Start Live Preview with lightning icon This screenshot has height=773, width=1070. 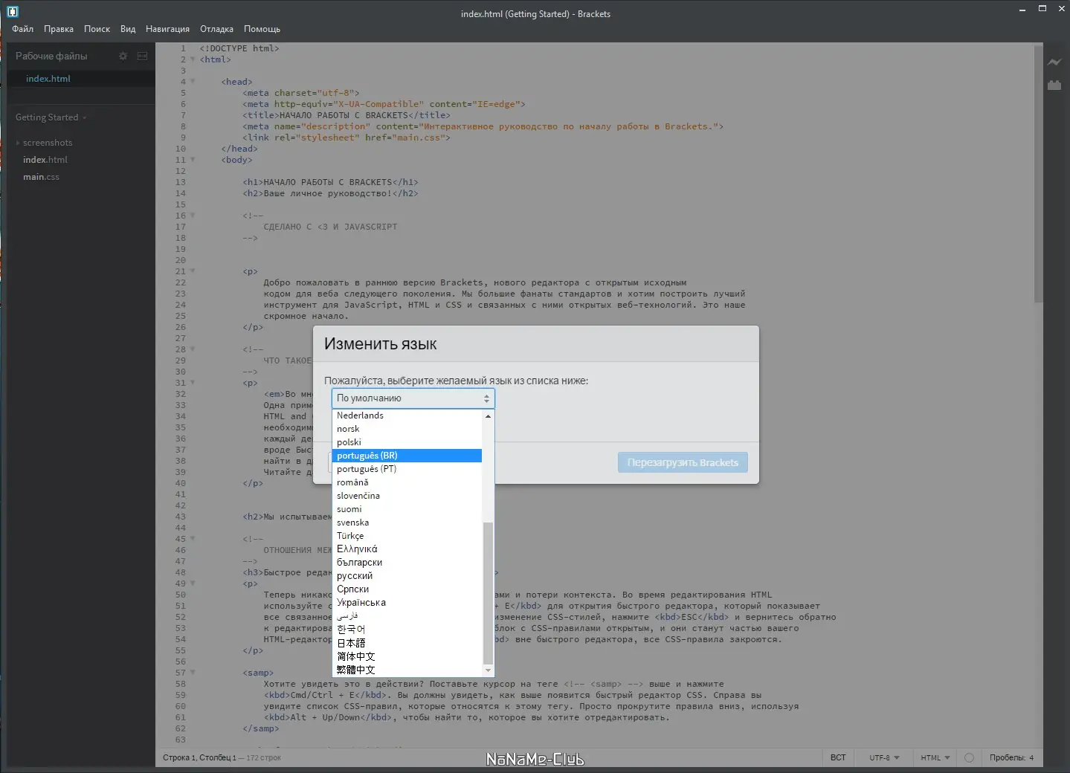1054,62
